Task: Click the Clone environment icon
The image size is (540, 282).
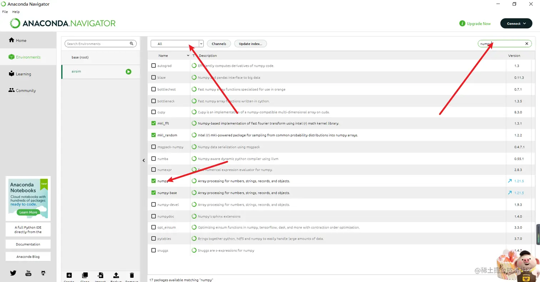Action: 85,275
